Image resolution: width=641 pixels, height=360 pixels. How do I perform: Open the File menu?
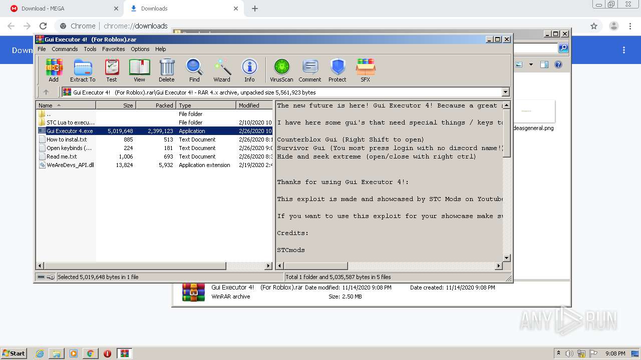click(x=42, y=49)
